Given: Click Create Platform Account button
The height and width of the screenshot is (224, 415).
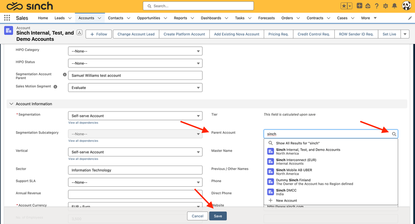Looking at the screenshot, I should (184, 34).
